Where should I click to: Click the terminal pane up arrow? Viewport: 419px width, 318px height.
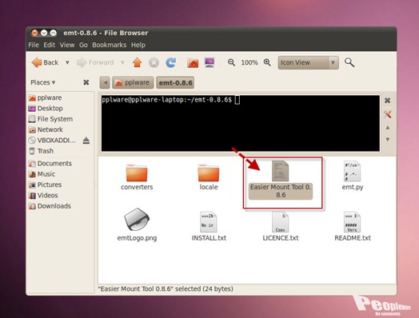click(x=388, y=128)
